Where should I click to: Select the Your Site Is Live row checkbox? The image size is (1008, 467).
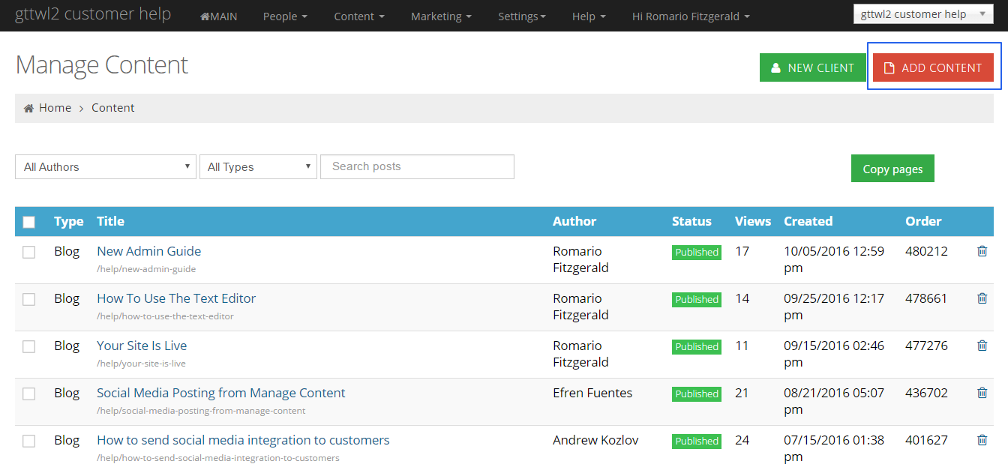pyautogui.click(x=28, y=346)
